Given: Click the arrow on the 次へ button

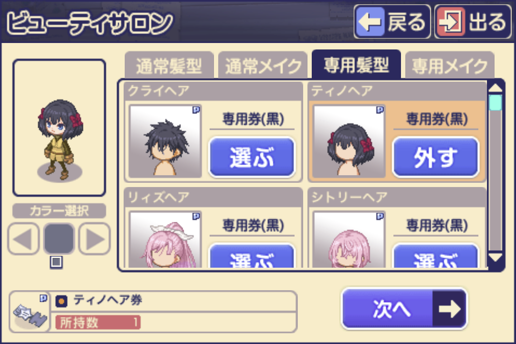Looking at the screenshot, I should click(449, 309).
